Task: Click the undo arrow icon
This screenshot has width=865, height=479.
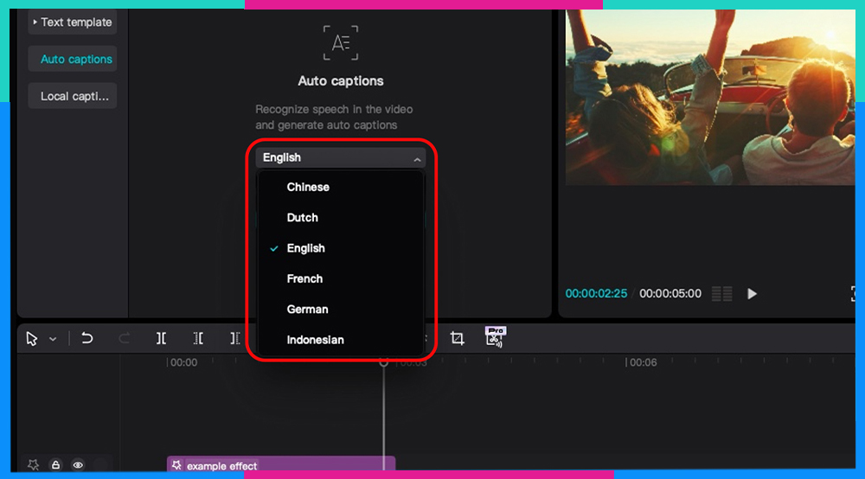Action: coord(86,339)
